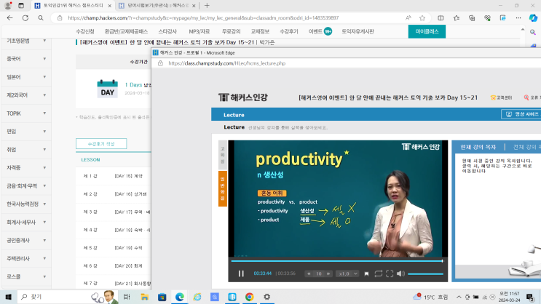The image size is (541, 304).
Task: Click 수강후기 작성 button
Action: (101, 144)
